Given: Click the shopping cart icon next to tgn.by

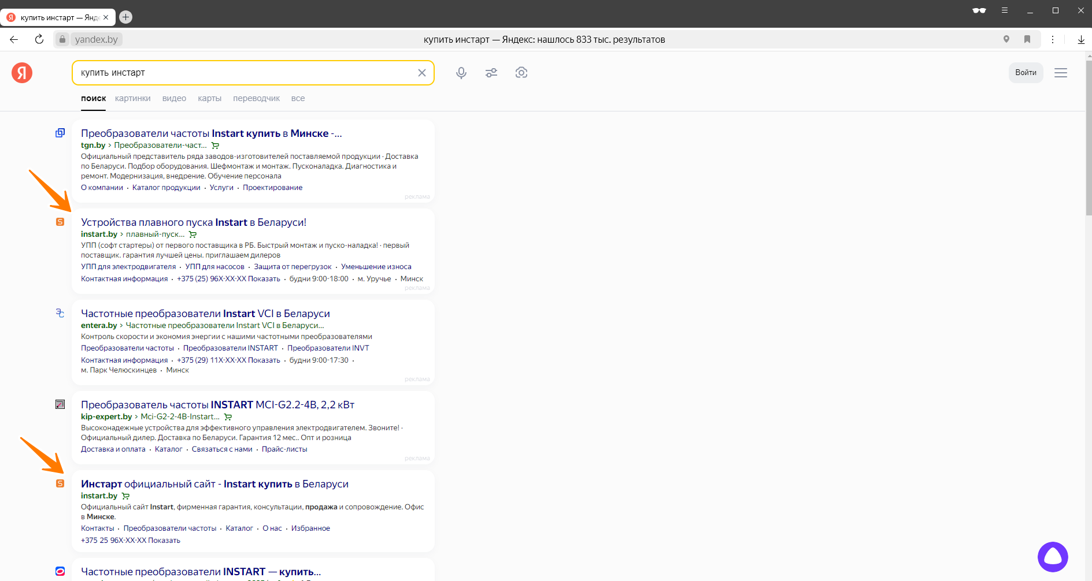Looking at the screenshot, I should pos(216,146).
